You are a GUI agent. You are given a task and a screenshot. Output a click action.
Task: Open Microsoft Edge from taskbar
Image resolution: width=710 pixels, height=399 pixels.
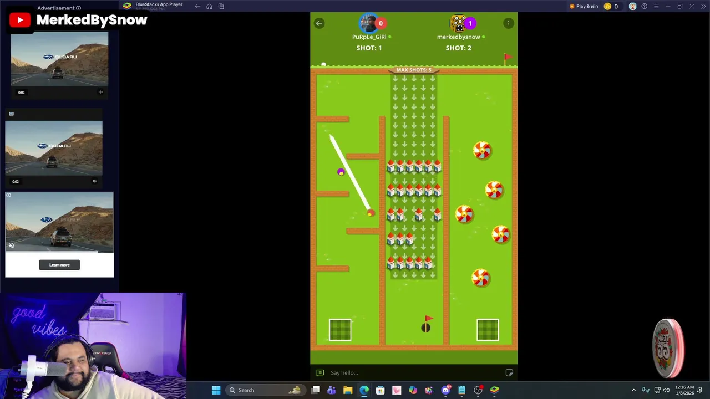[x=364, y=390]
